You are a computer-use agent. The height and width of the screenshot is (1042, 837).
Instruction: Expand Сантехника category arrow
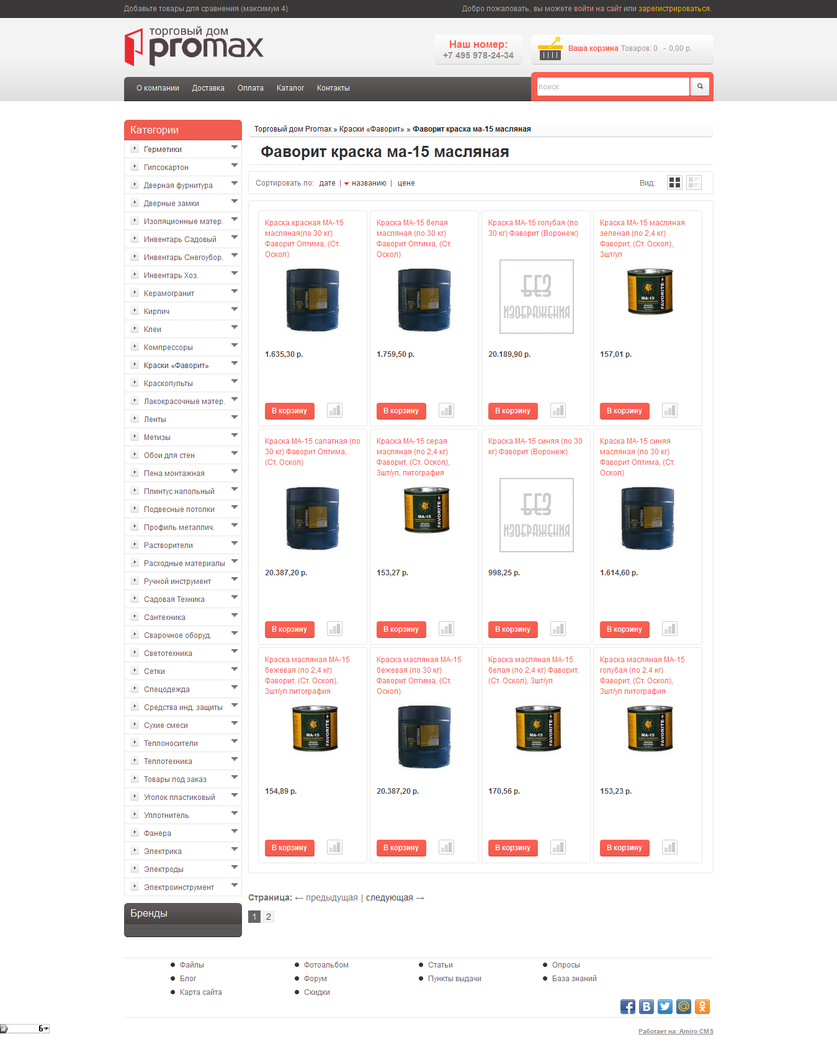coord(235,615)
